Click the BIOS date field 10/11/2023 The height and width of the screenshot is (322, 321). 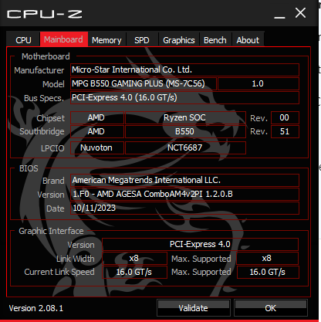click(x=184, y=208)
